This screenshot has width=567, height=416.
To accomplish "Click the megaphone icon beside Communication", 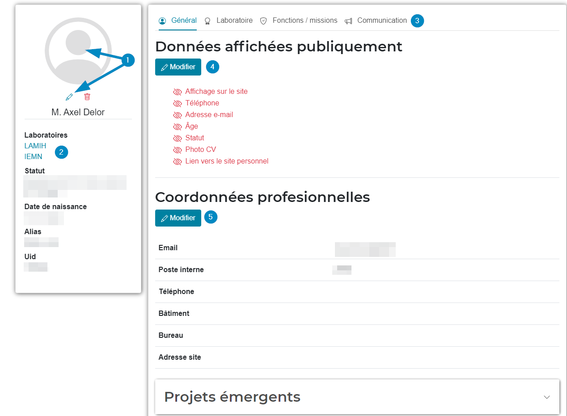I will 348,21.
